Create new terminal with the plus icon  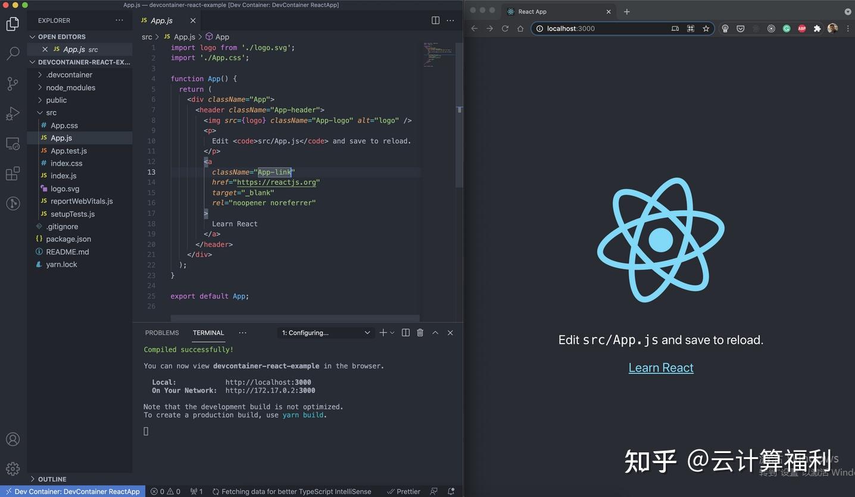382,332
